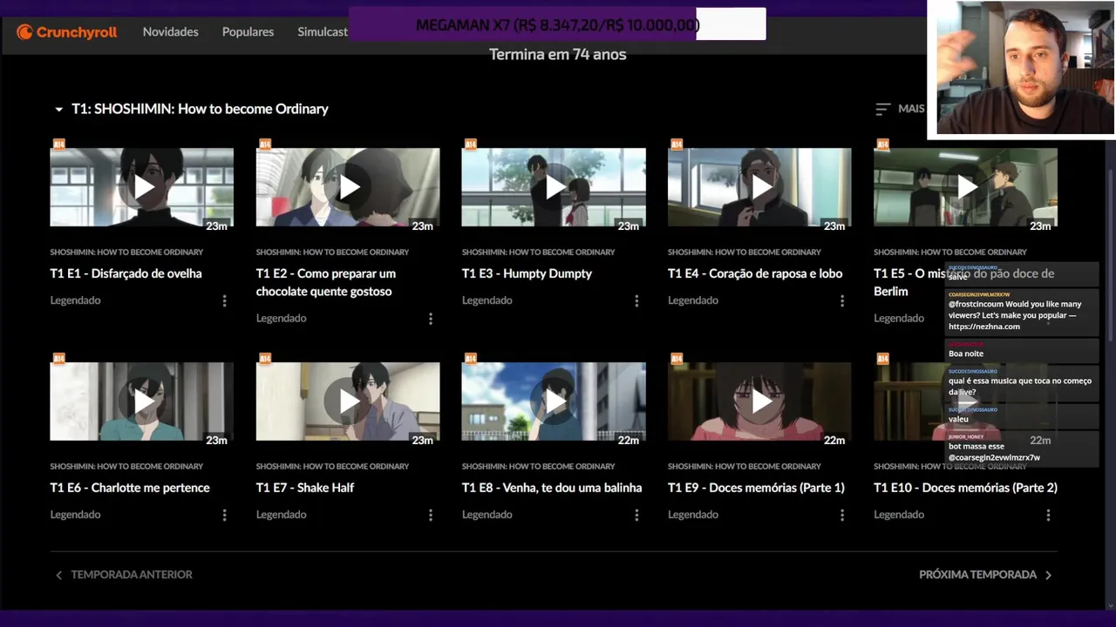Click the 23m duration on episode E3

point(629,226)
